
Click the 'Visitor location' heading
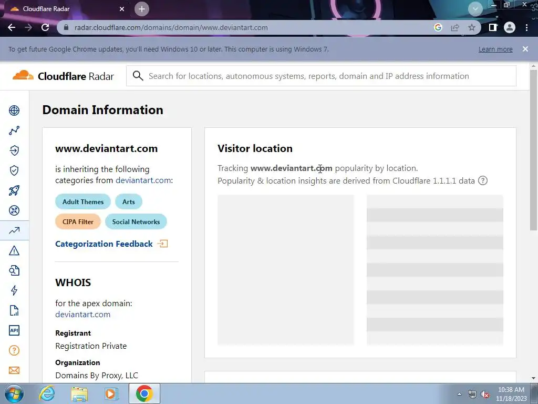click(255, 148)
